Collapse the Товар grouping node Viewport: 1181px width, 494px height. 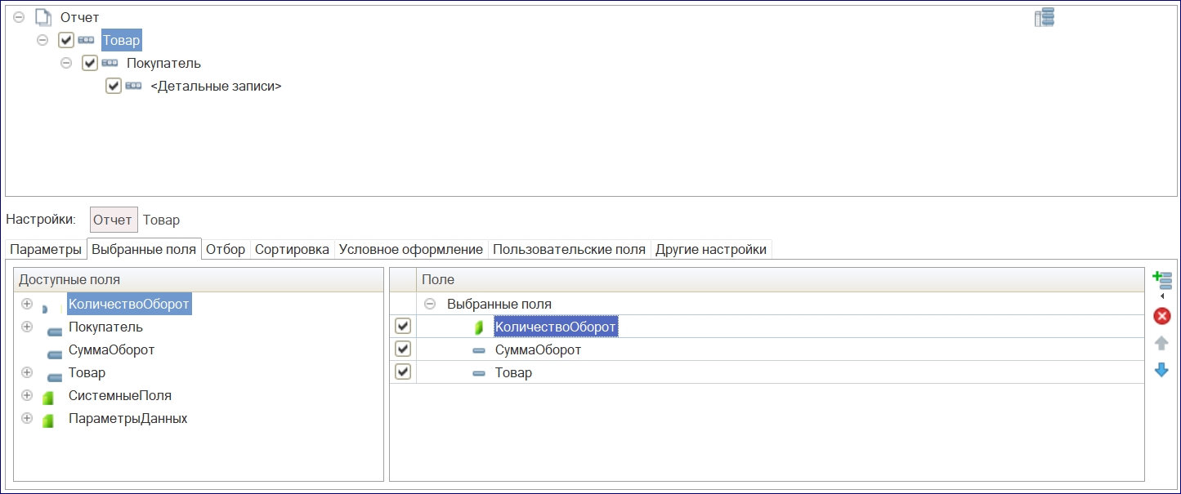tap(42, 39)
